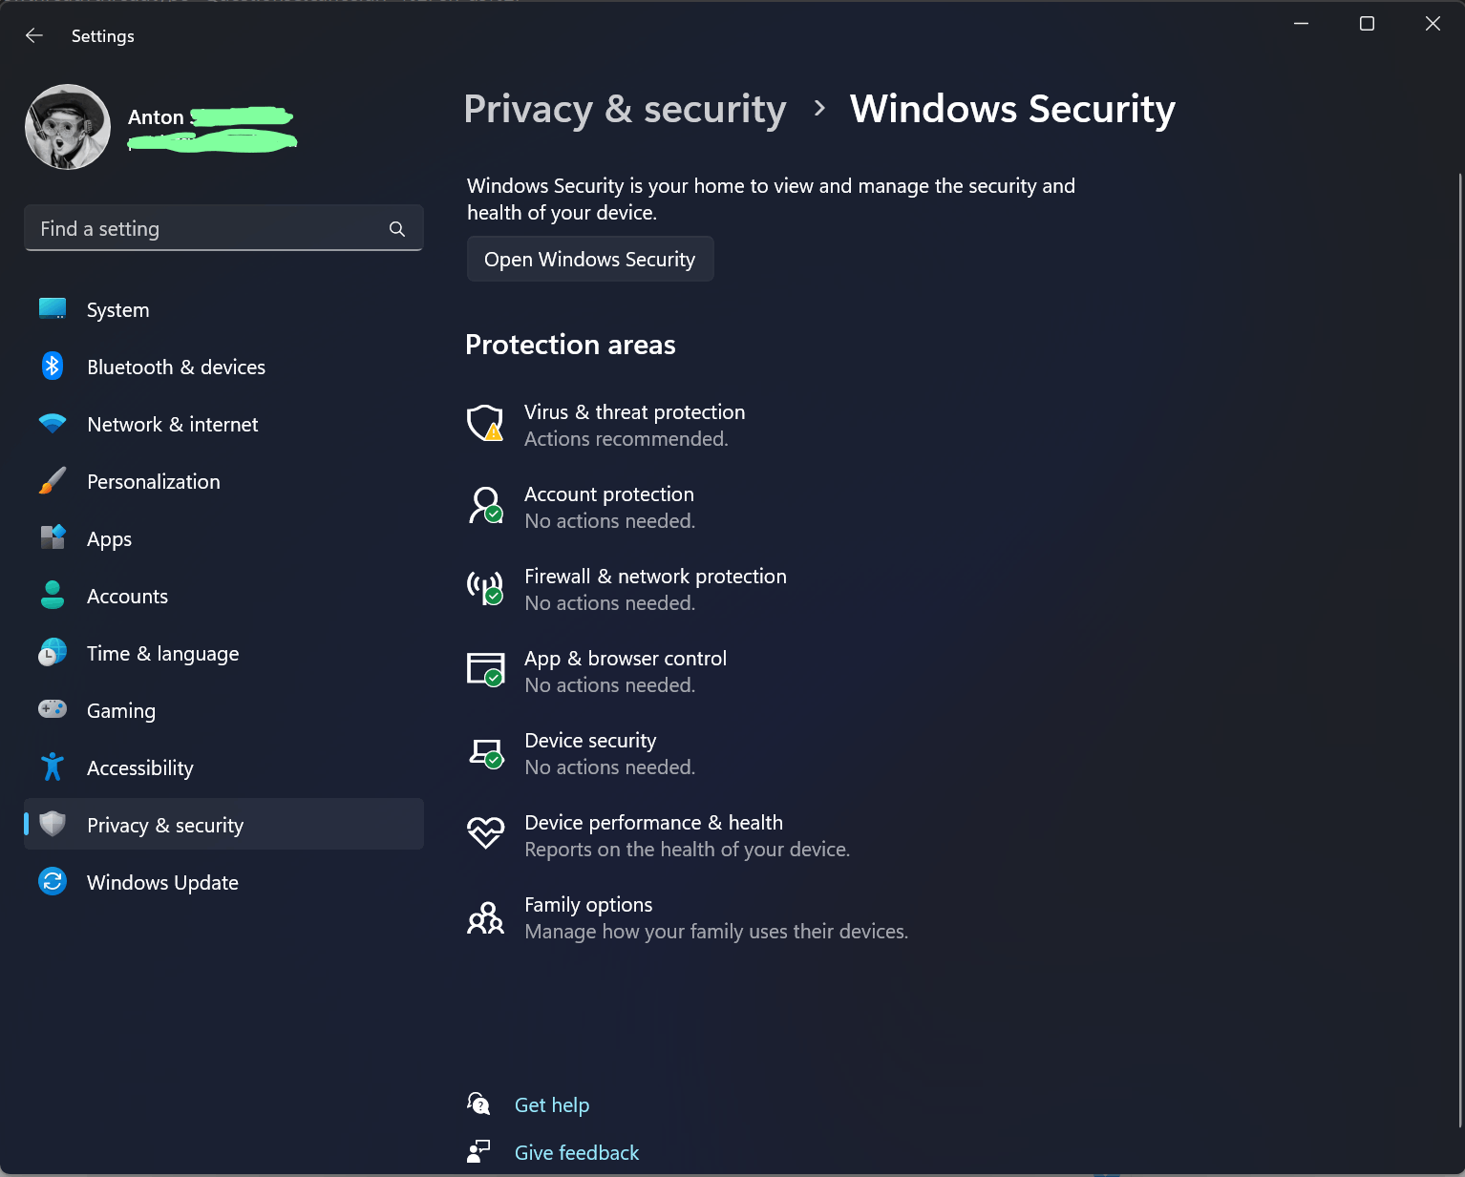Click the Give feedback link
The height and width of the screenshot is (1177, 1465).
577,1152
